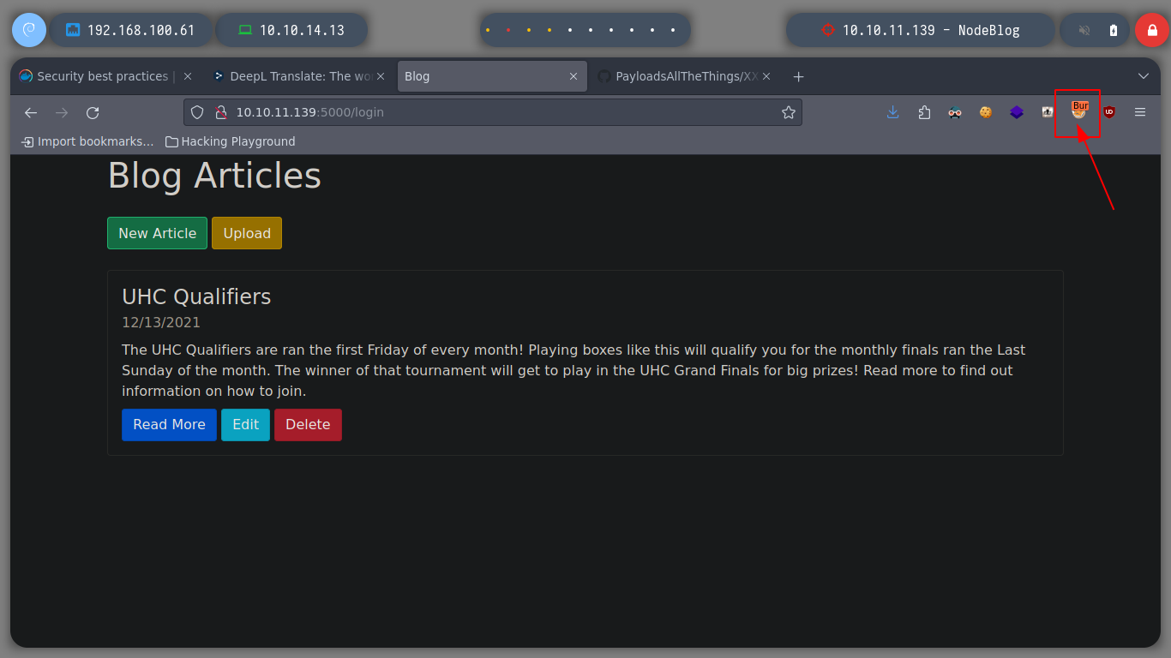Edit the UHC Qualifiers article
The height and width of the screenshot is (658, 1171).
pyautogui.click(x=245, y=425)
